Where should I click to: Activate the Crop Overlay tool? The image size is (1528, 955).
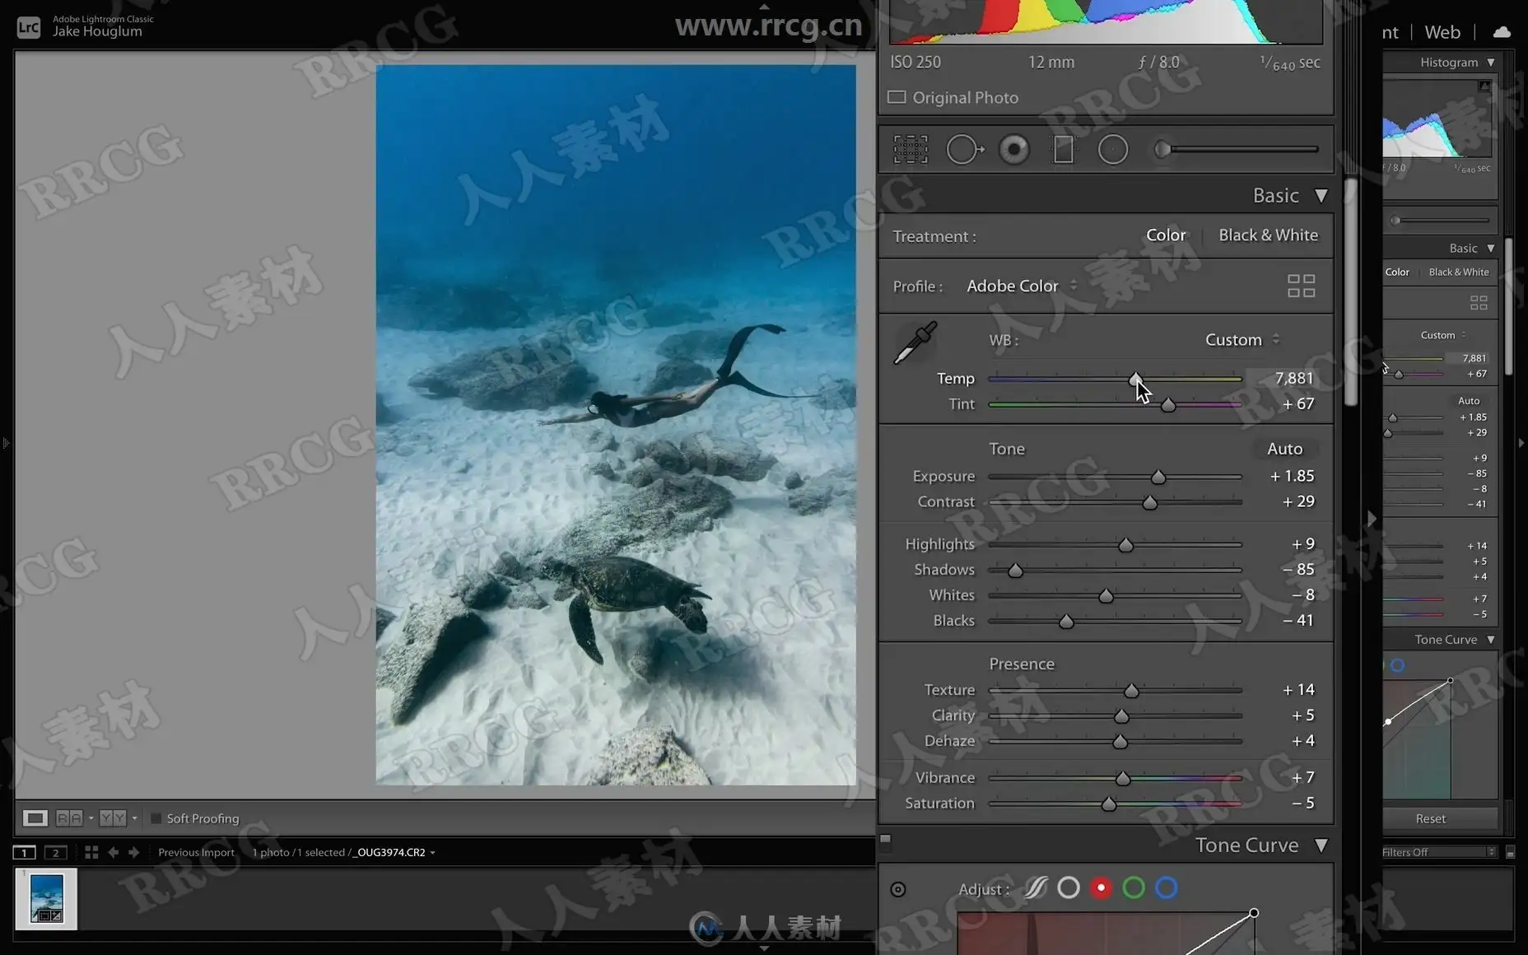(x=911, y=150)
